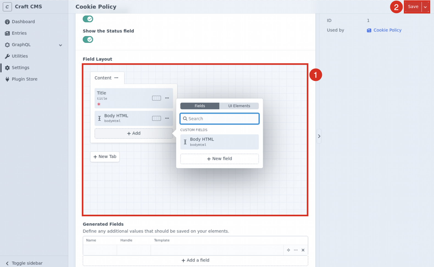Click the generated field row move handle
Screen dimensions: 434x267
[288, 250]
